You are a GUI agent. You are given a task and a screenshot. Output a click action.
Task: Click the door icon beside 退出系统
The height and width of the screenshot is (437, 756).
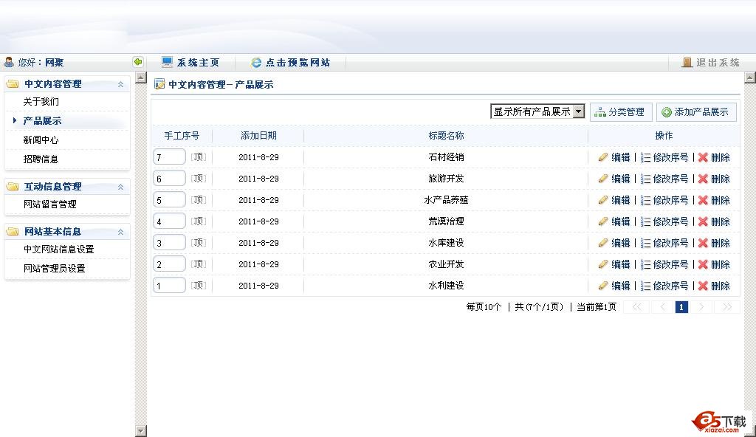click(687, 62)
